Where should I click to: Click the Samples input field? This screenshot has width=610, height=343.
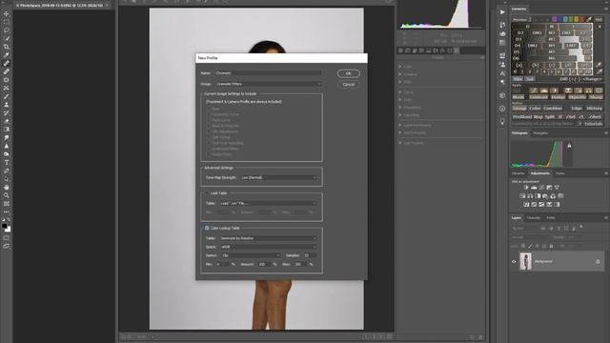click(x=310, y=255)
